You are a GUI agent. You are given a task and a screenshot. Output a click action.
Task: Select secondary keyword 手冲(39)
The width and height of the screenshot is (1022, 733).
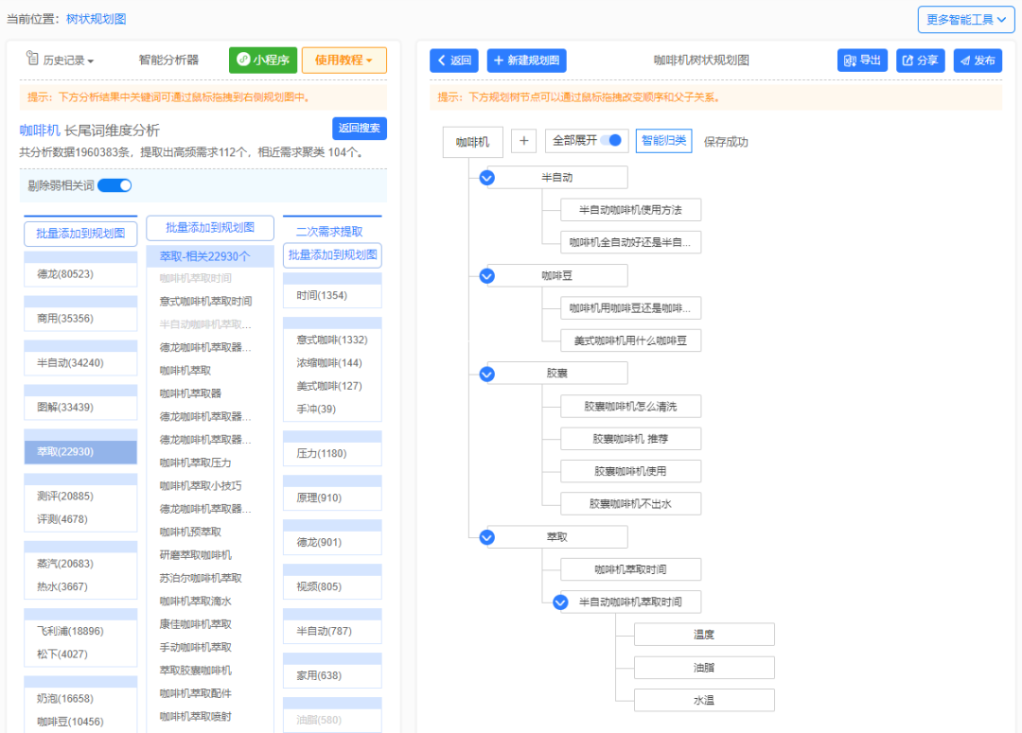click(316, 410)
